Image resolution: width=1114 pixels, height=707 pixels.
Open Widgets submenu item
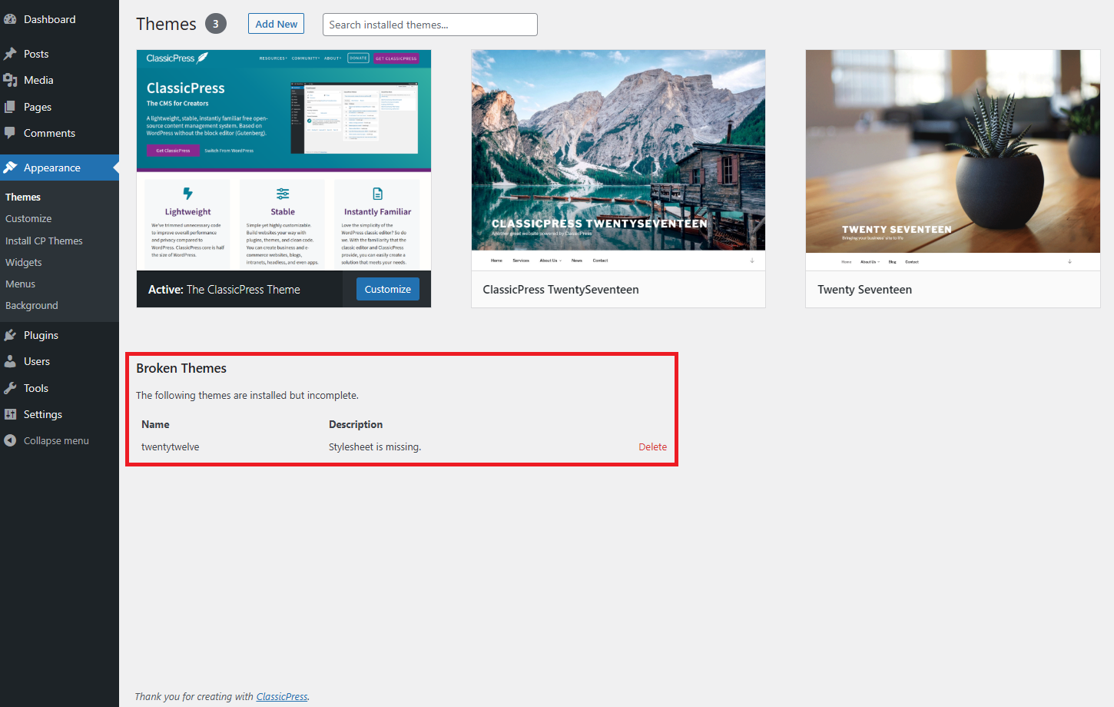(x=24, y=262)
